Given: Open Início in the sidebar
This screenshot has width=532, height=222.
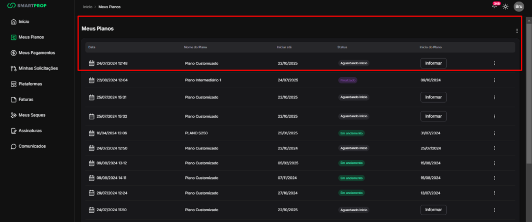Looking at the screenshot, I should pyautogui.click(x=23, y=22).
